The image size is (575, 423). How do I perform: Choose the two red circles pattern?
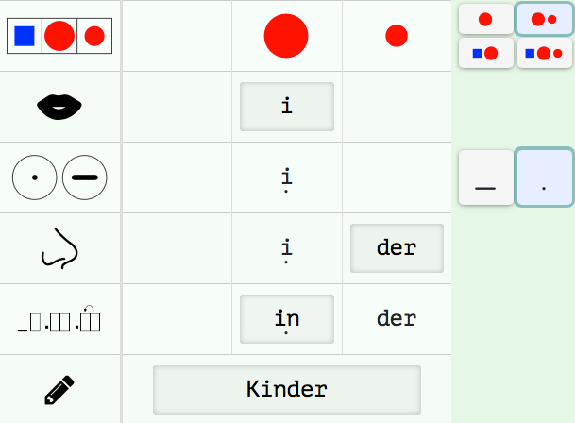click(x=545, y=19)
